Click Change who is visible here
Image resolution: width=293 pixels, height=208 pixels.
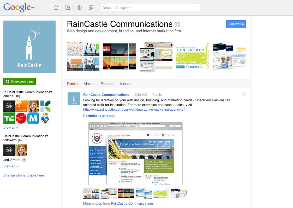pos(23,175)
